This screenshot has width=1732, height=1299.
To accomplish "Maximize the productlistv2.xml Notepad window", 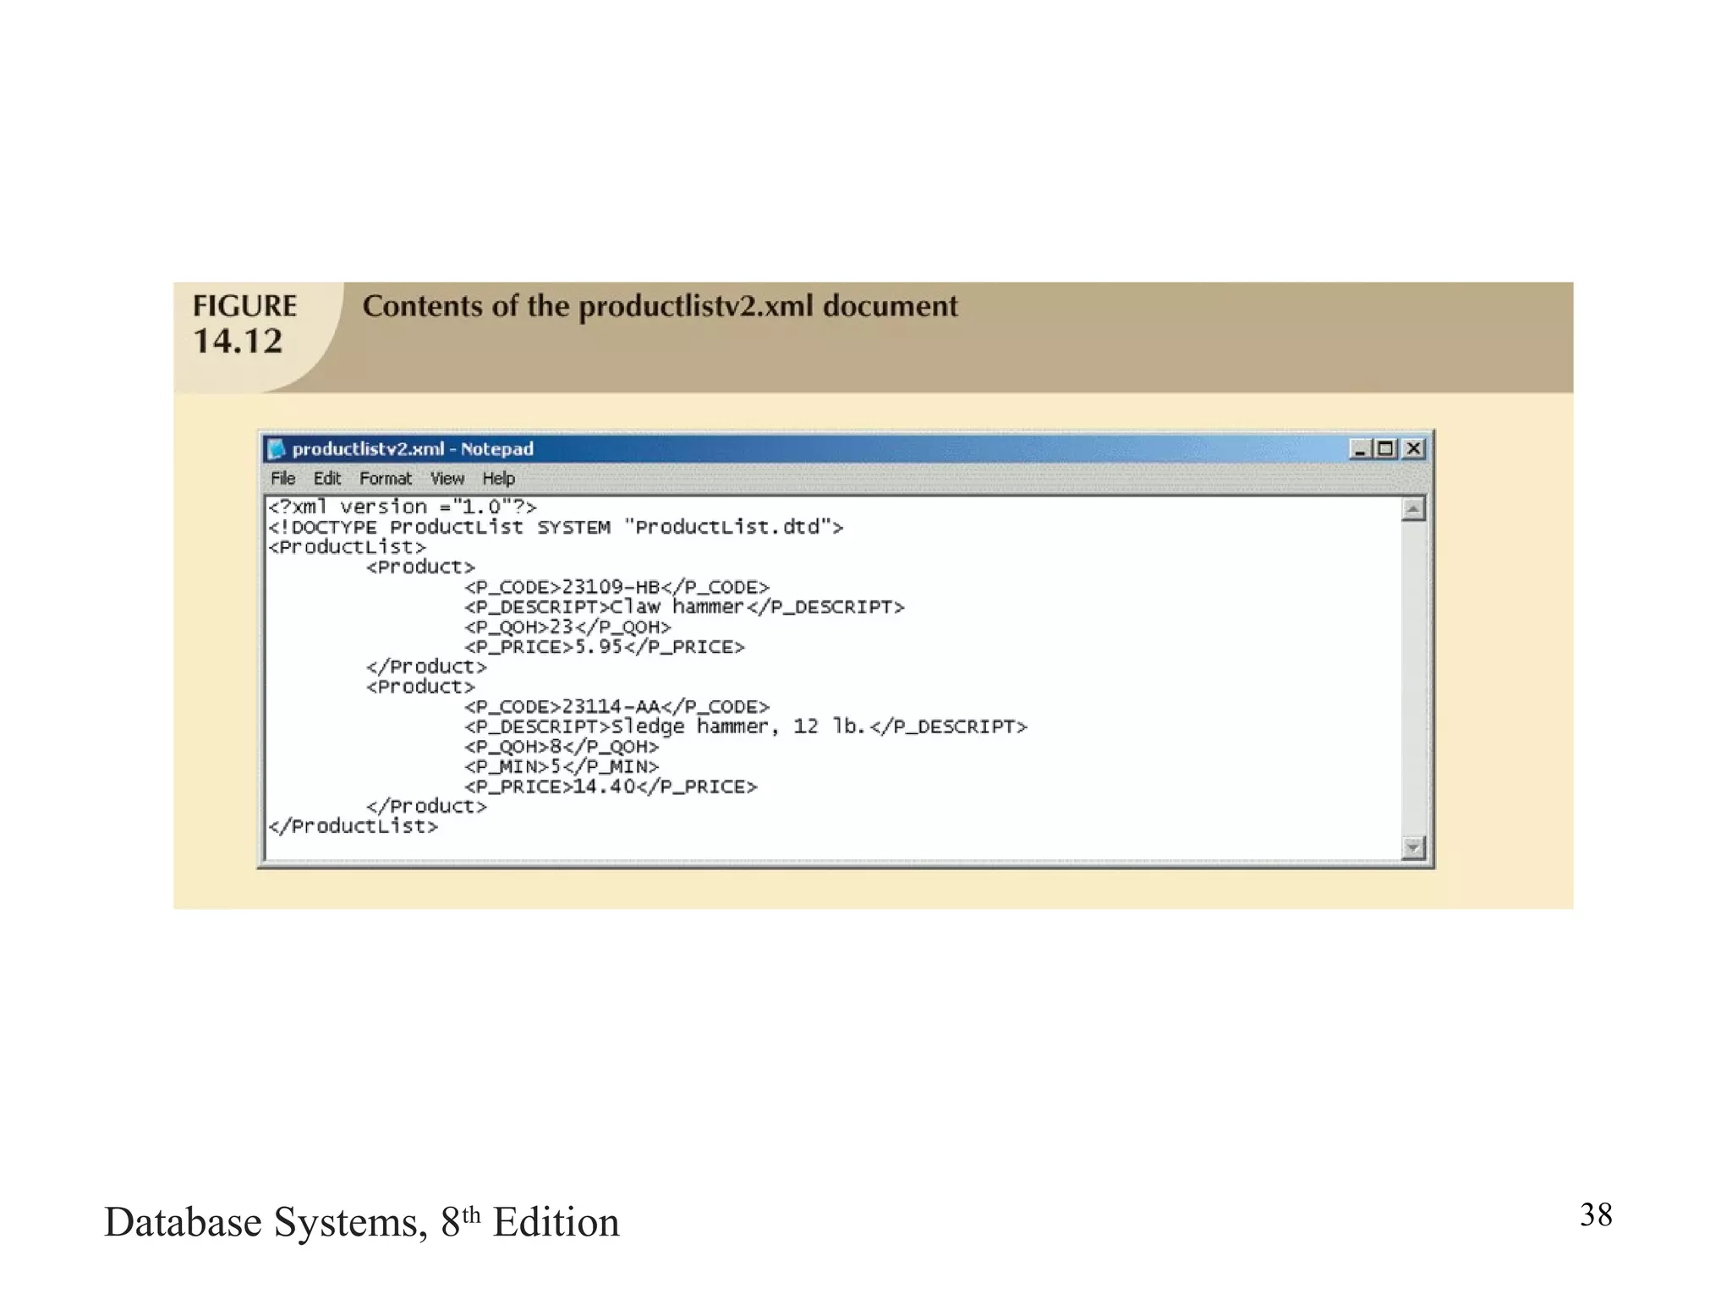I will 1385,448.
